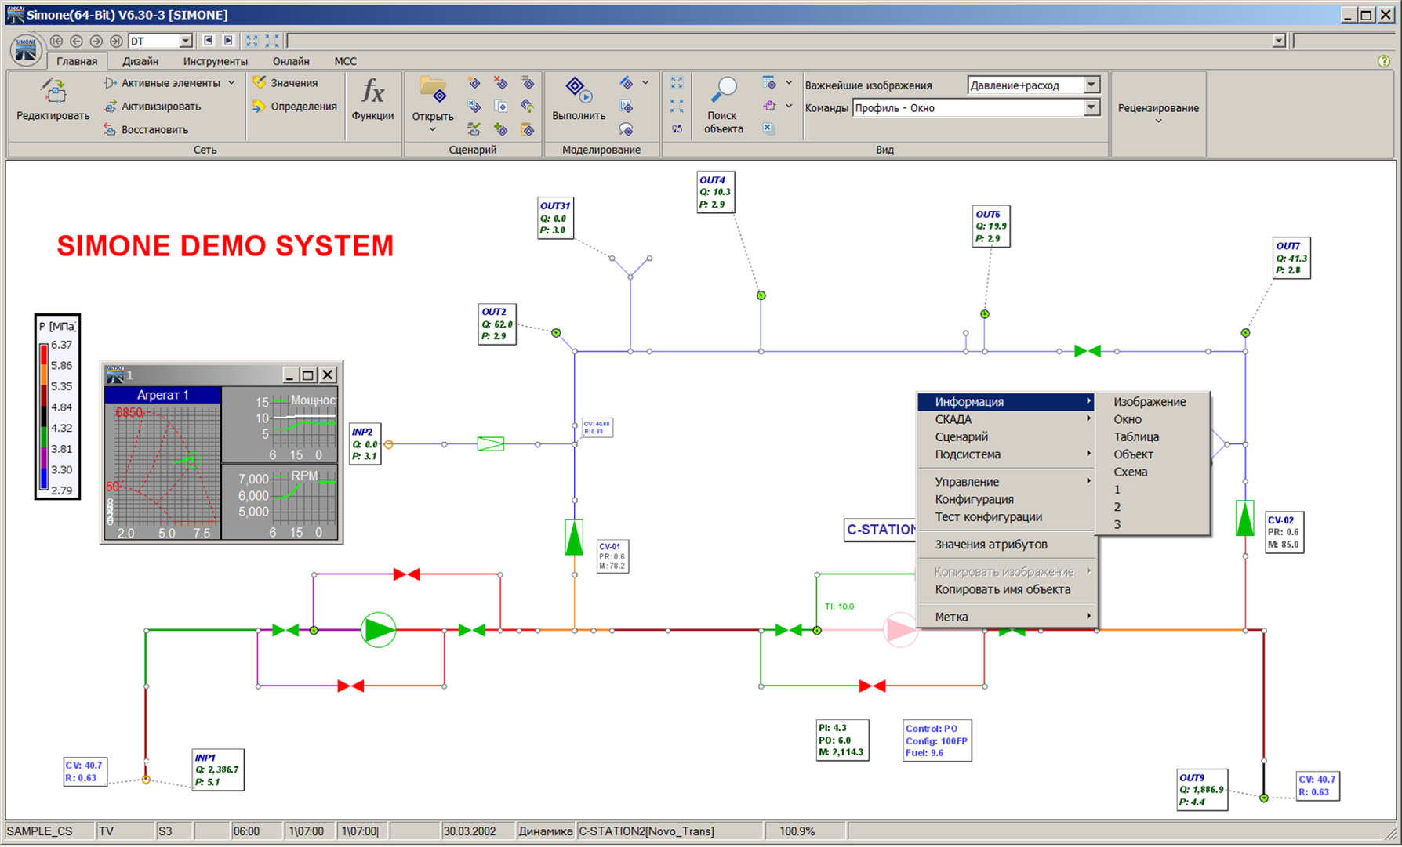
Task: Select Копировать имя объекта entry
Action: pos(1007,589)
